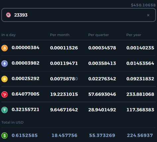Image resolution: width=157 pixels, height=142 pixels.
Task: Select Ethereum yearly value 0.01453564
Action: [x=140, y=63]
